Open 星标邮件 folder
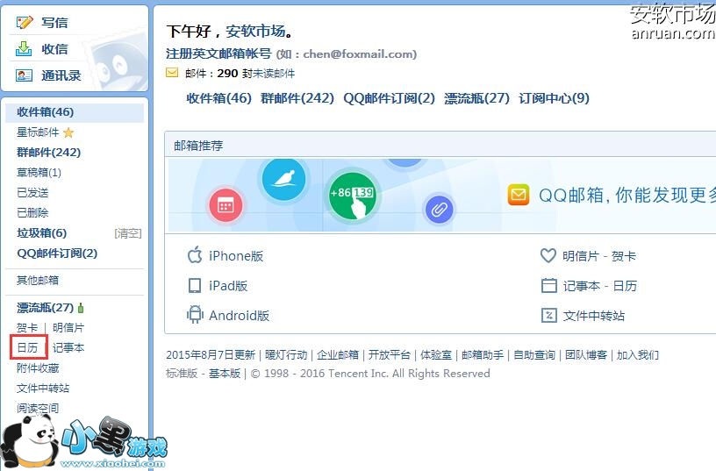 click(x=38, y=132)
